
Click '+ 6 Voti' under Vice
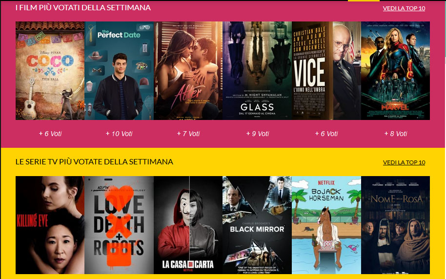326,134
